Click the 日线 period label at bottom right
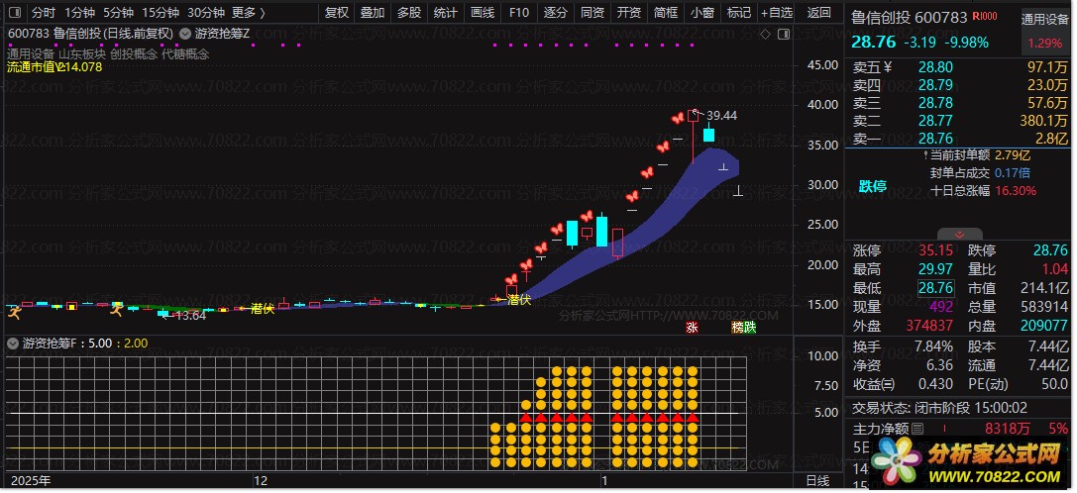Image resolution: width=1077 pixels, height=493 pixels. point(817,481)
